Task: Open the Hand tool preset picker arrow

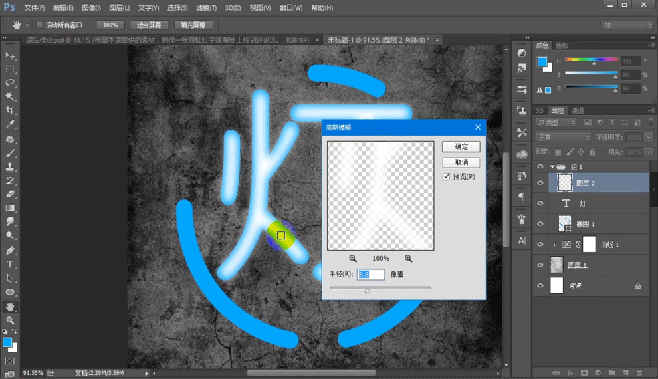Action: (27, 25)
